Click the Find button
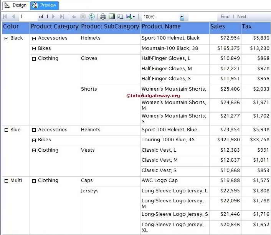 click(x=225, y=17)
